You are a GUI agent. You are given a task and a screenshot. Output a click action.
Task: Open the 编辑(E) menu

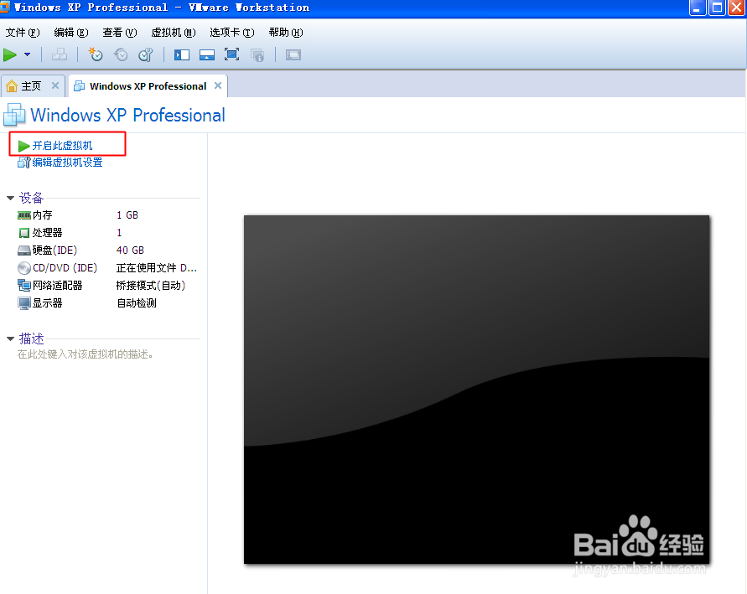pos(71,33)
